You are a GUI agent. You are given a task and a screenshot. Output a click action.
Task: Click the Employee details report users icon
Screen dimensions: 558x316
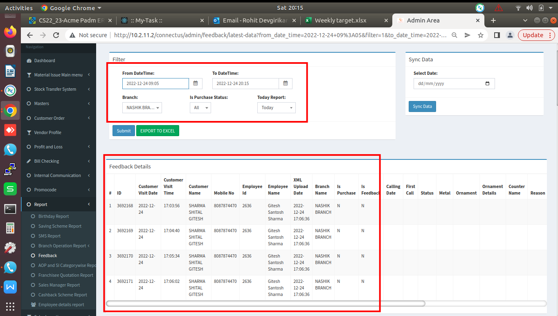pyautogui.click(x=34, y=305)
